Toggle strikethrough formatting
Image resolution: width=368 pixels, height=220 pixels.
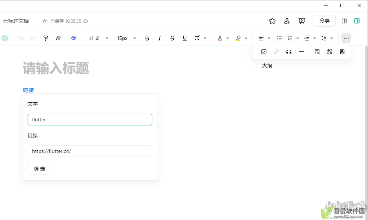point(172,38)
